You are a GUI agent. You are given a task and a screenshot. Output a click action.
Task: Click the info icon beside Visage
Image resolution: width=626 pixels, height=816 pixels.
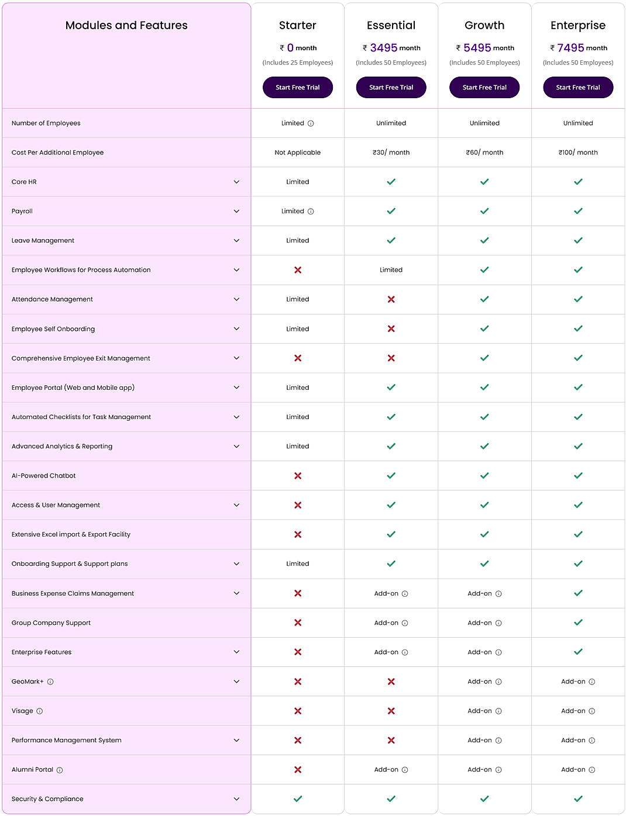(39, 711)
